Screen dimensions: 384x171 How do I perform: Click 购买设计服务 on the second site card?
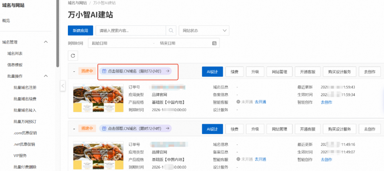339,129
